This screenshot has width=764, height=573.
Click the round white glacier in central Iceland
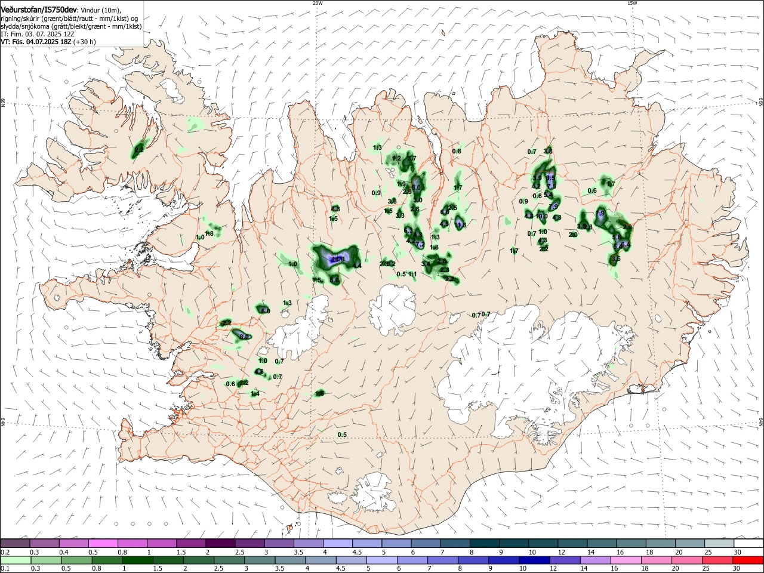[x=392, y=309]
